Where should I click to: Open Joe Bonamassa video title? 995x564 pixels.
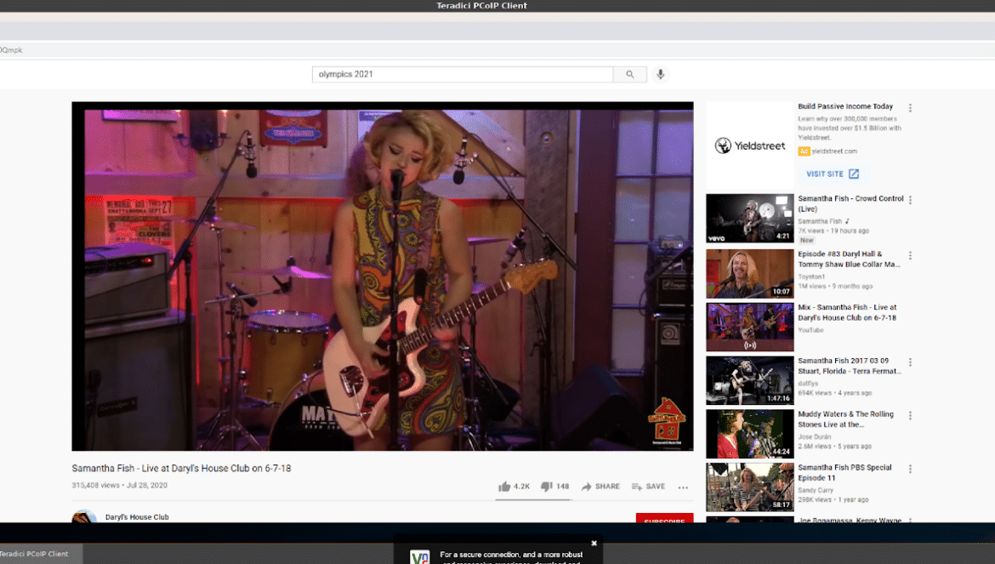(850, 521)
